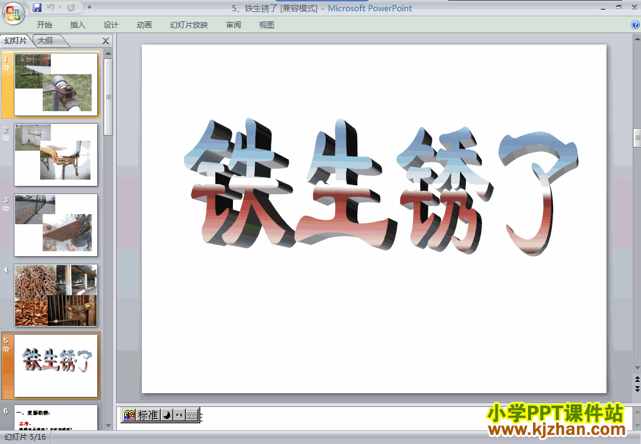The width and height of the screenshot is (641, 444).
Task: Click thumbnail pane scroll down arrow
Action: (109, 426)
